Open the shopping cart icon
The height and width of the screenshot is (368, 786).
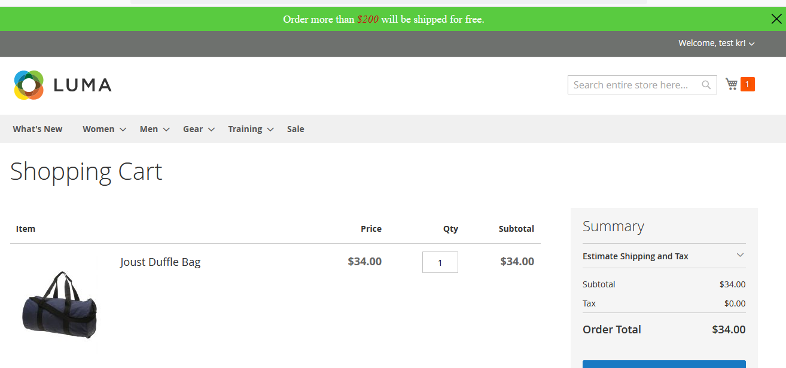731,84
